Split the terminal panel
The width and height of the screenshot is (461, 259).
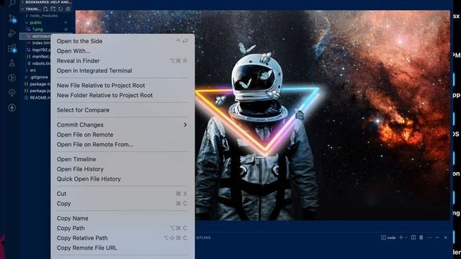click(x=413, y=237)
